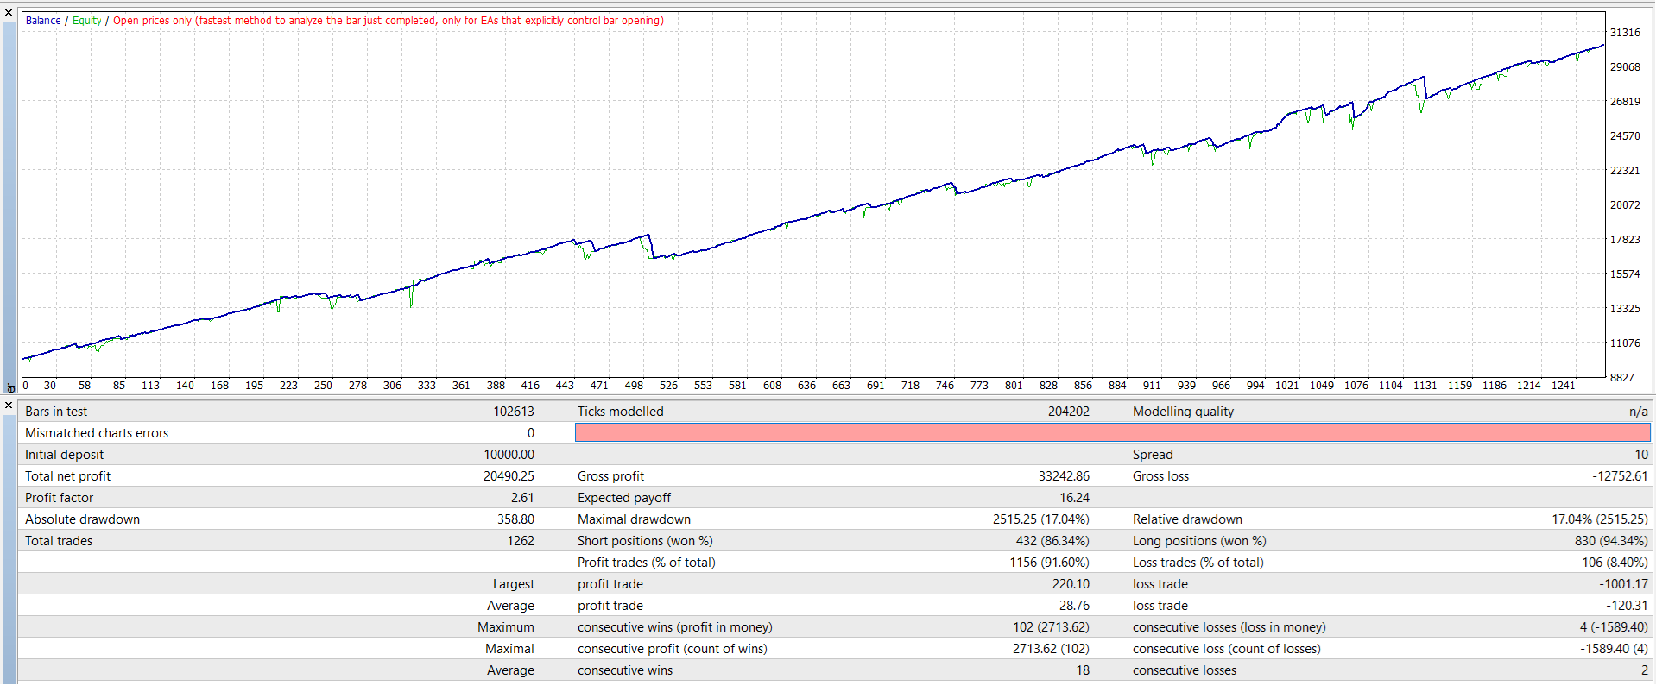Click the Long positions value 830 (94.34%)
Image resolution: width=1656 pixels, height=692 pixels.
(1610, 541)
